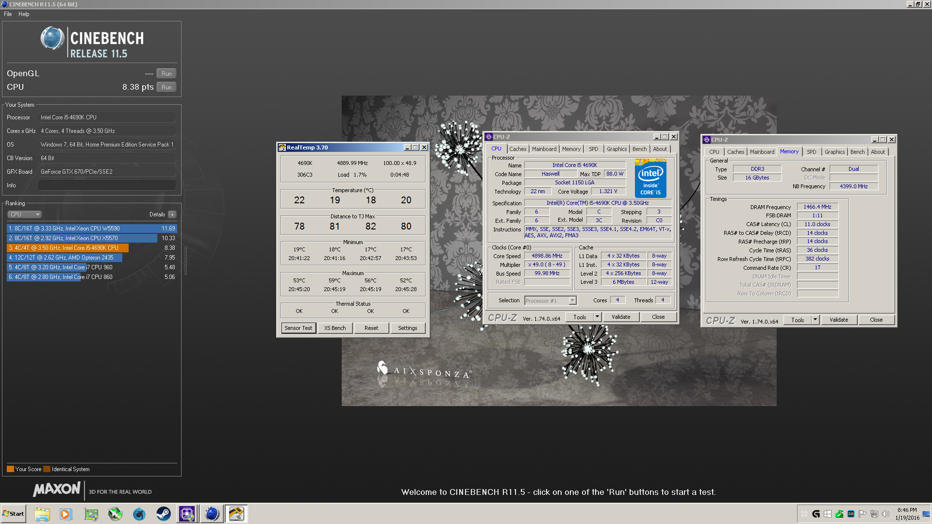
Task: Open Bench tab in first CPU-Z window
Action: 639,149
